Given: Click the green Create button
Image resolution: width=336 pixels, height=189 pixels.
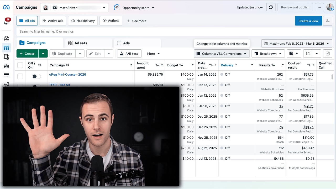Looking at the screenshot, I should (28, 54).
